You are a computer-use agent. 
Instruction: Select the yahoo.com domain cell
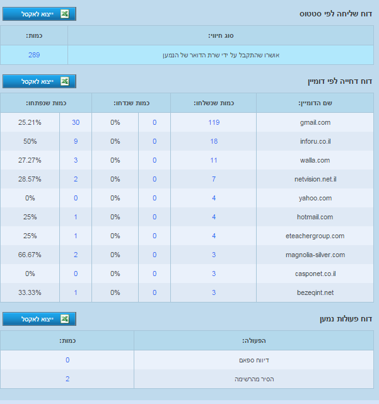coord(315,198)
